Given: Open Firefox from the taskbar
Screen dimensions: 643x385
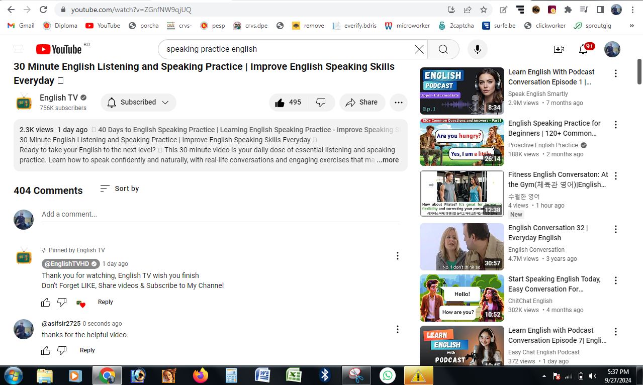Looking at the screenshot, I should pos(200,375).
